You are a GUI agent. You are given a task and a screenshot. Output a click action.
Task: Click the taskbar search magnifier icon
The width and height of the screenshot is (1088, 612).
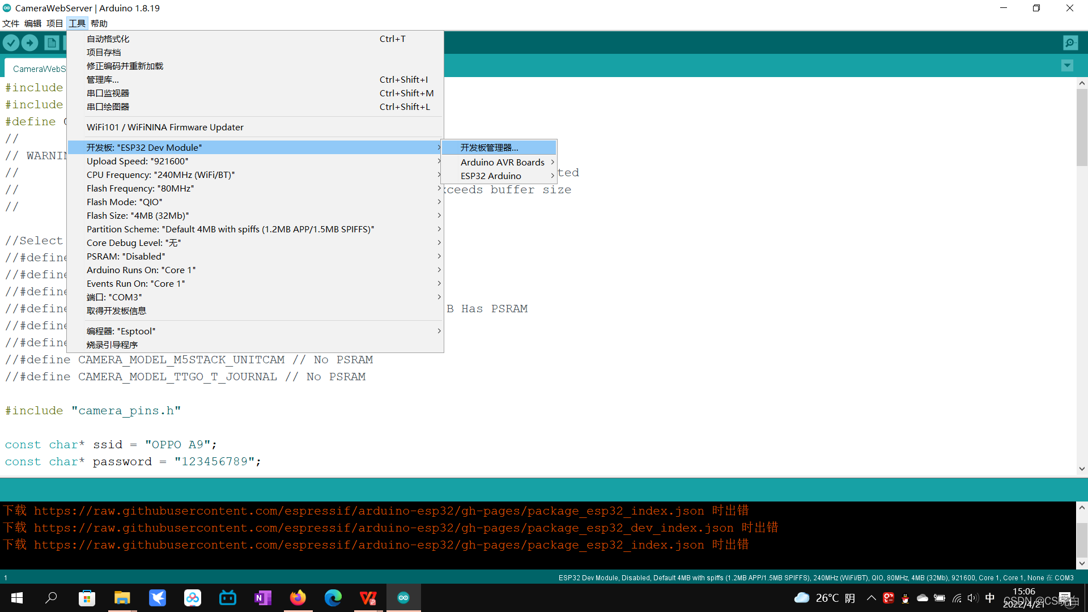point(51,598)
